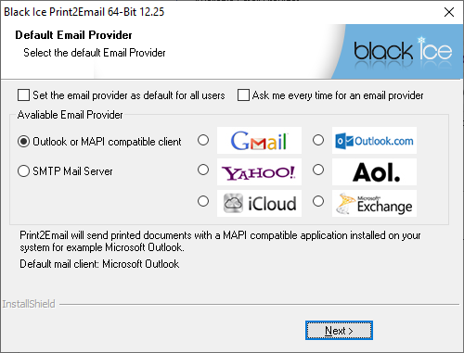Close the Print2Email installer window
Screen dimensions: 464x353
coord(449,12)
